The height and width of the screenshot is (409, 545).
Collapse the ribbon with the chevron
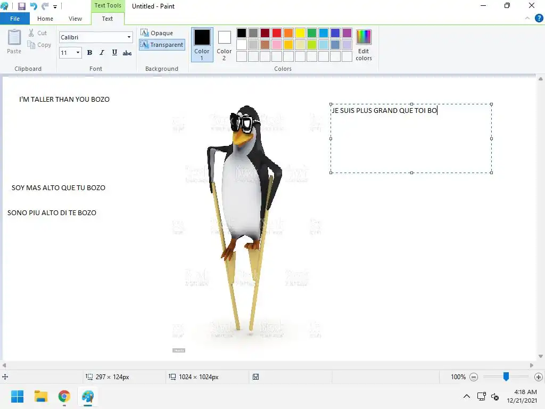point(527,18)
